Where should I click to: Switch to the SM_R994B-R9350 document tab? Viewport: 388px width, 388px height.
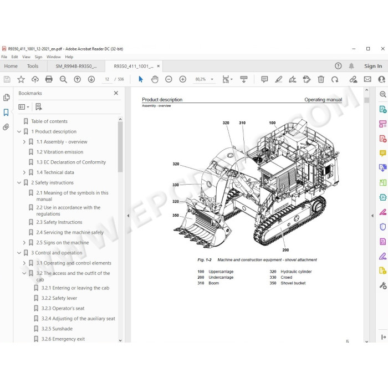76,66
